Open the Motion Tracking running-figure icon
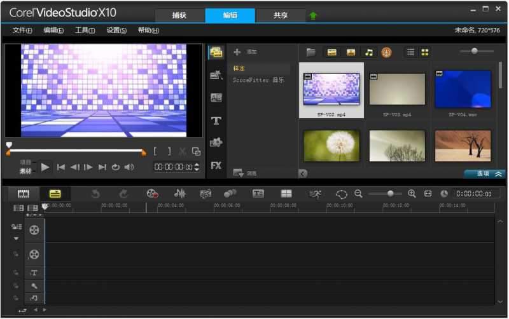 (315, 194)
